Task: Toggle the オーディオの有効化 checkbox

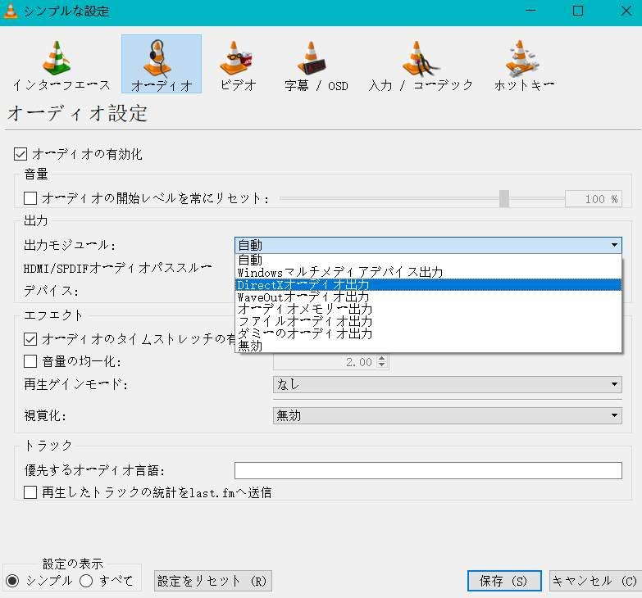Action: [20, 154]
